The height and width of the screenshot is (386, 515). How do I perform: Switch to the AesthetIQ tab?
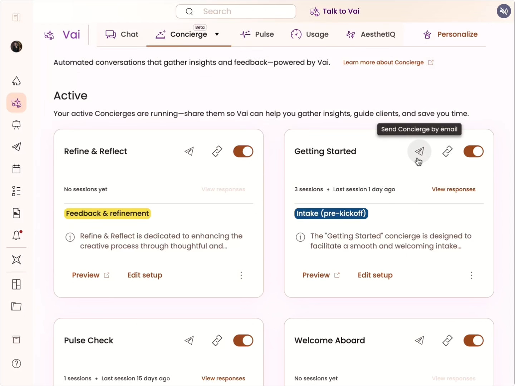pos(371,34)
